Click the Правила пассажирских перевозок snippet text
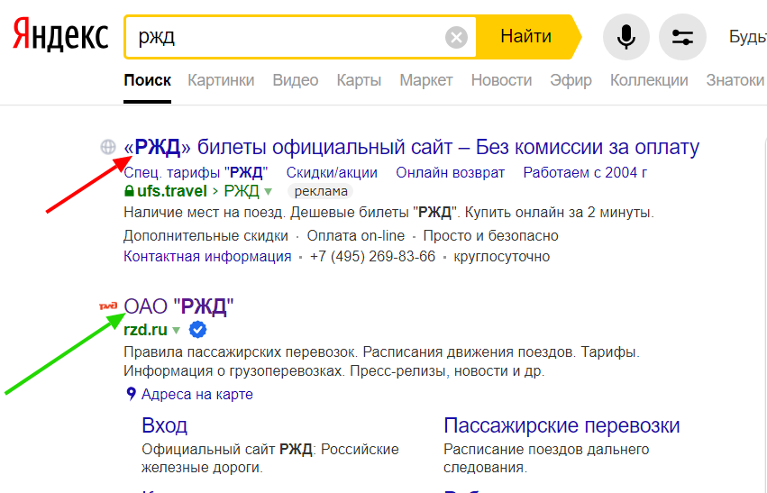 point(242,352)
